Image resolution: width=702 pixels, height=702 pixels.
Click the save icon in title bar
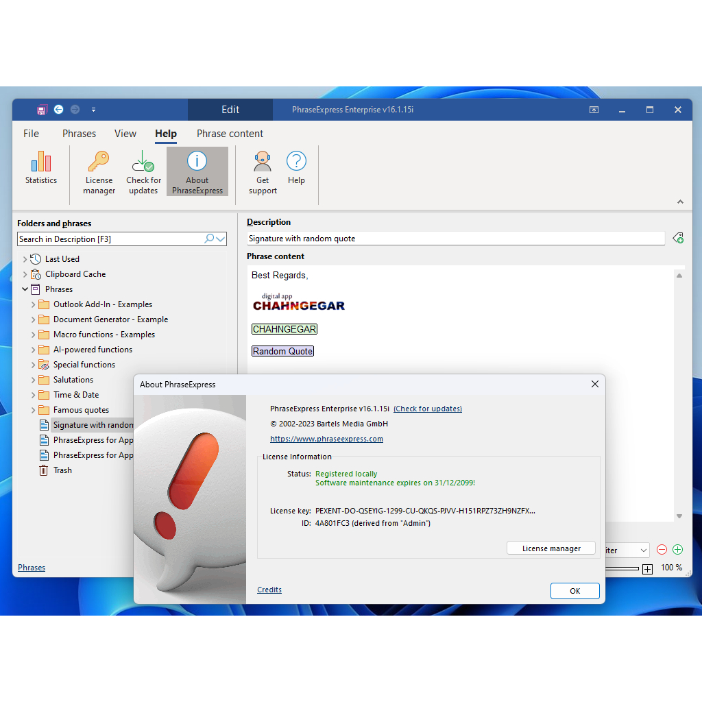[42, 110]
